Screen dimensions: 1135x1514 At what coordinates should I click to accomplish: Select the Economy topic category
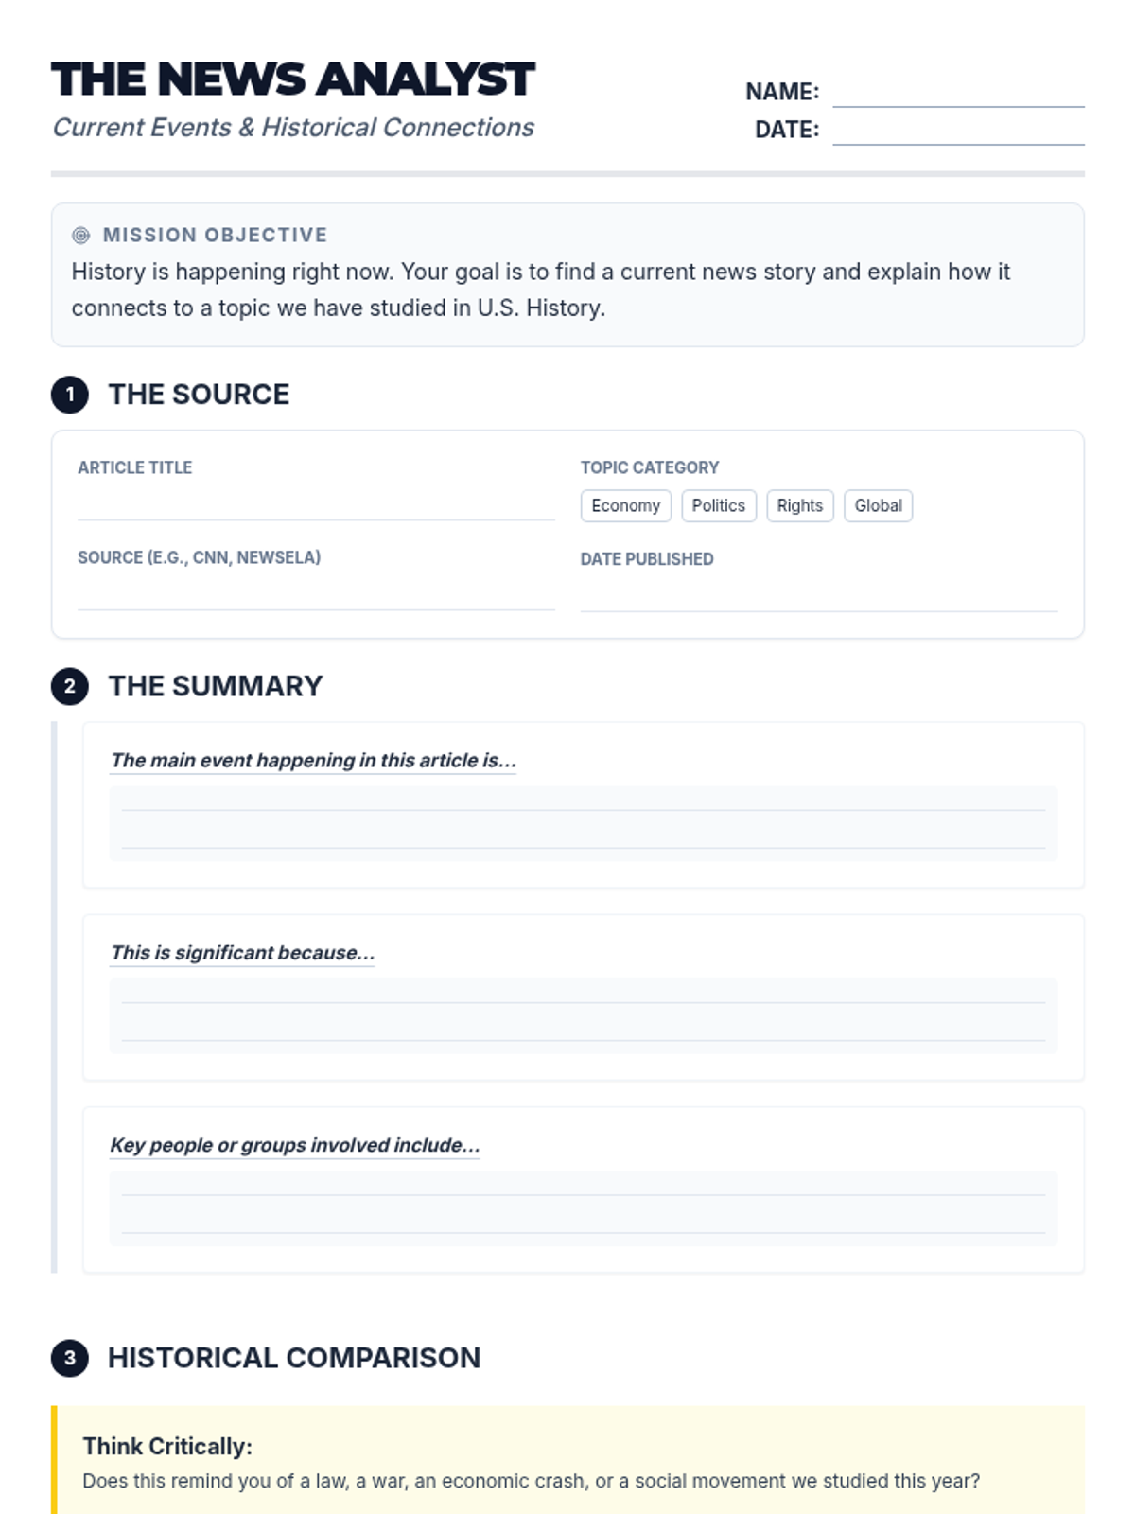coord(626,506)
